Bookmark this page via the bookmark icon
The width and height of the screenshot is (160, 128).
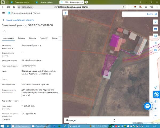pos(123,7)
